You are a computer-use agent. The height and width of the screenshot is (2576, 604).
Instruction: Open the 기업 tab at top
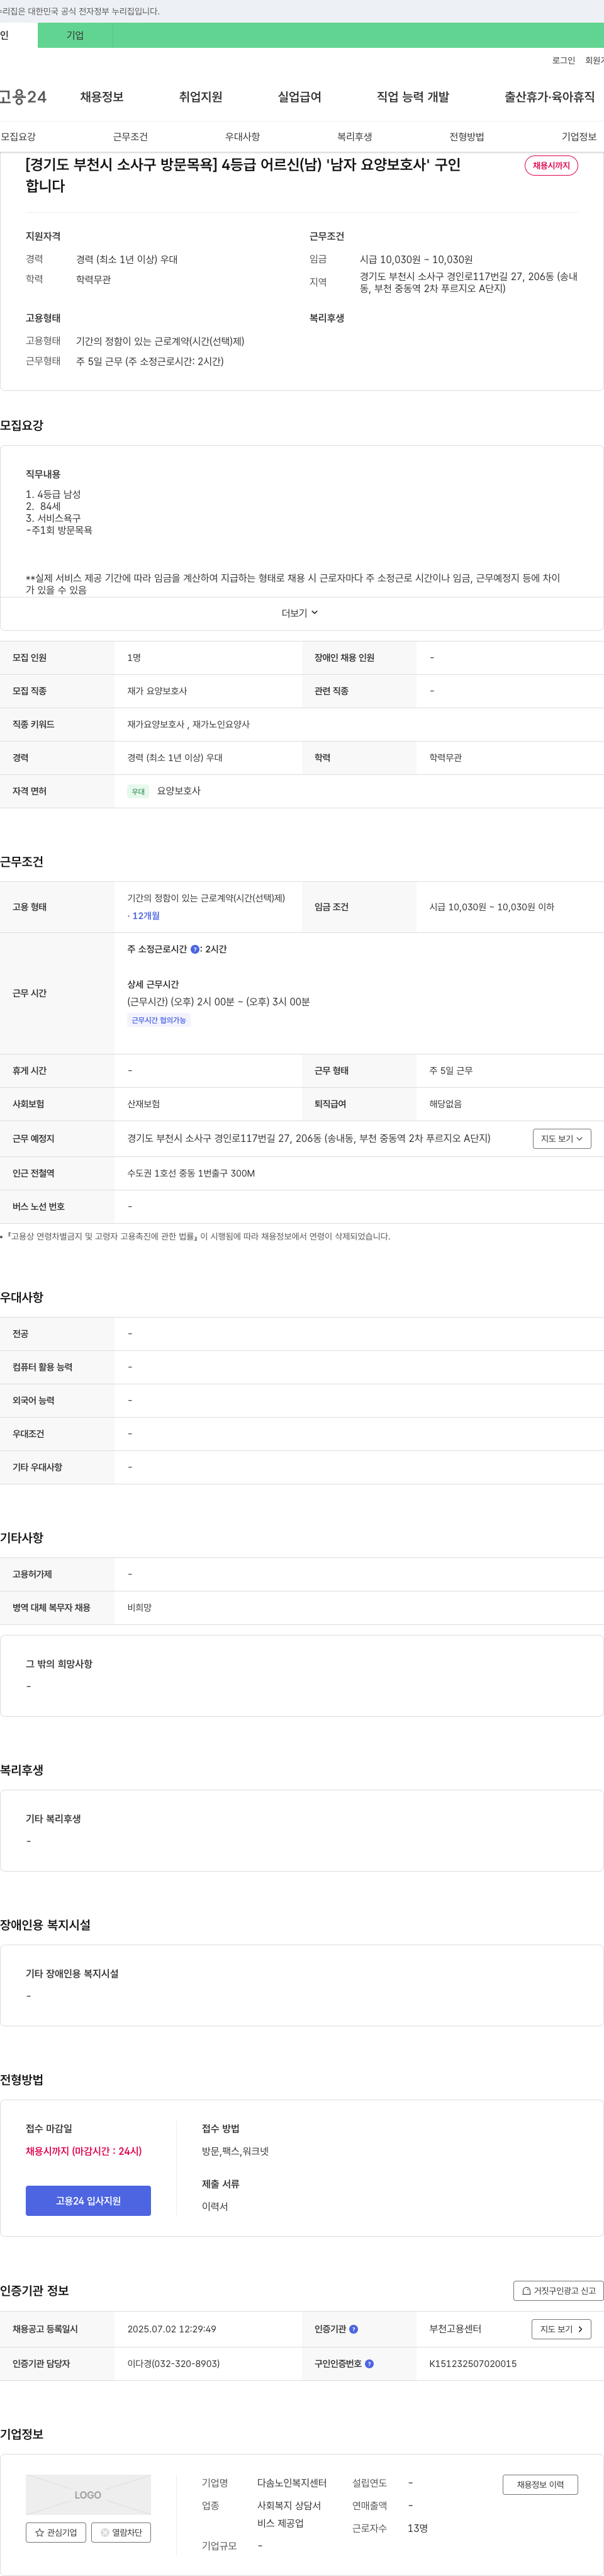pyautogui.click(x=75, y=35)
